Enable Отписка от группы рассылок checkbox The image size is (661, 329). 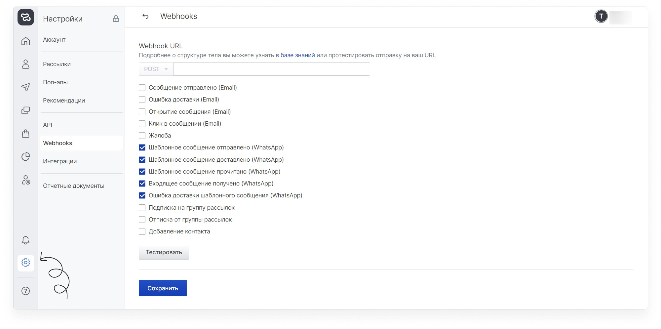[142, 220]
